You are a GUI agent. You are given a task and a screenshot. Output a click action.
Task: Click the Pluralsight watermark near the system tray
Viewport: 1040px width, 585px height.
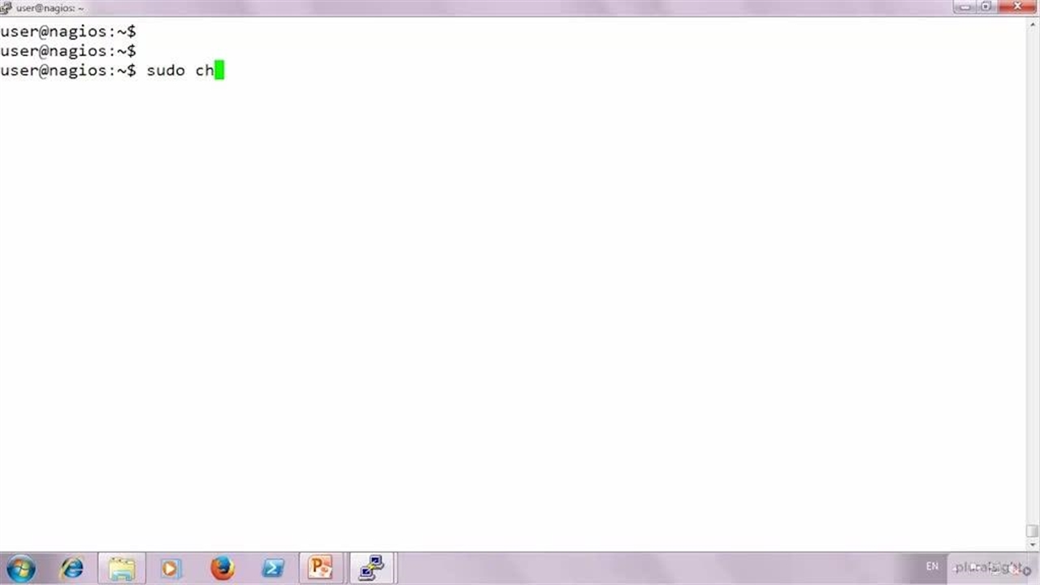click(987, 567)
